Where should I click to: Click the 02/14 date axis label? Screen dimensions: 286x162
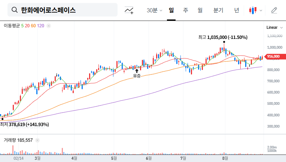tap(18, 158)
